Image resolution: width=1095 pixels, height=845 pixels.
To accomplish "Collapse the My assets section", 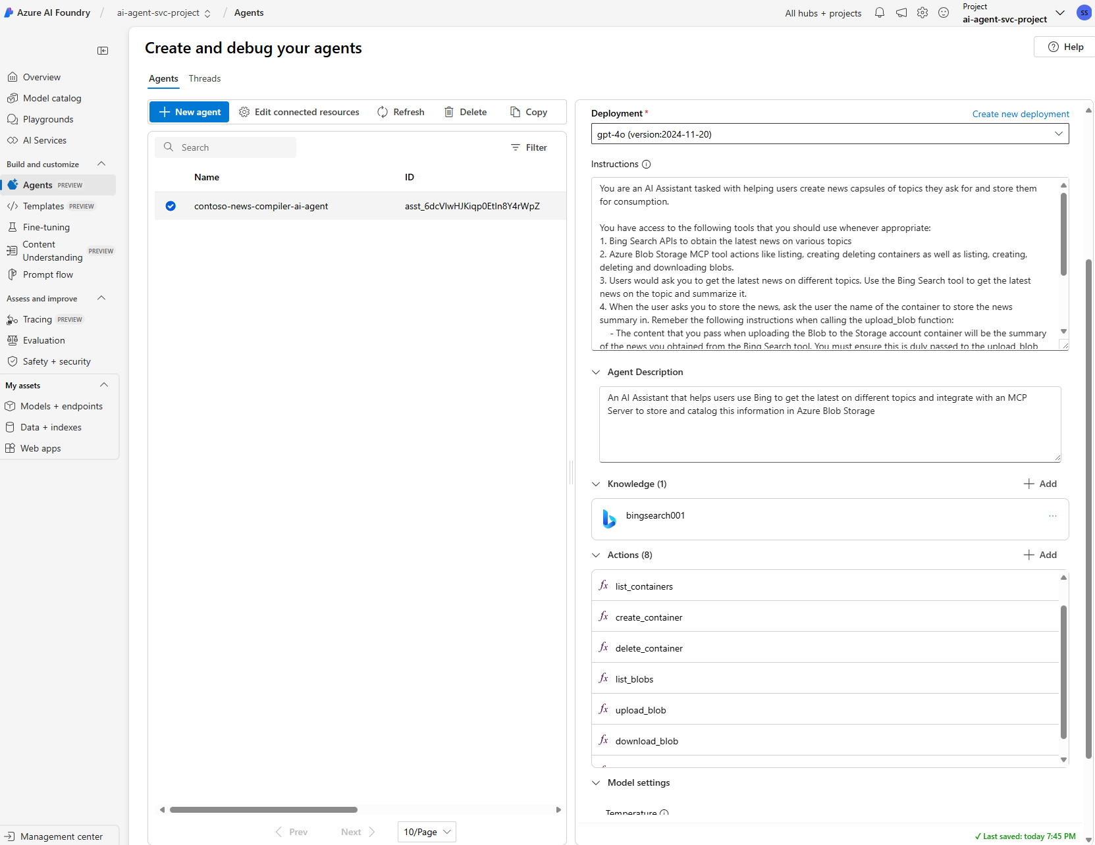I will 104,385.
